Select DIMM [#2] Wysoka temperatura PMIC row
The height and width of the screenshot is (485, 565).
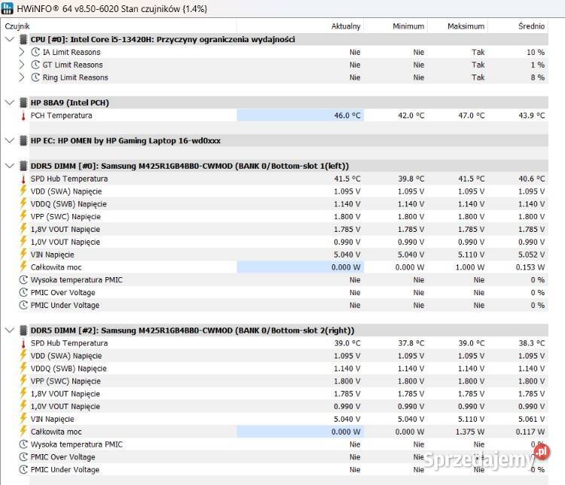point(289,444)
